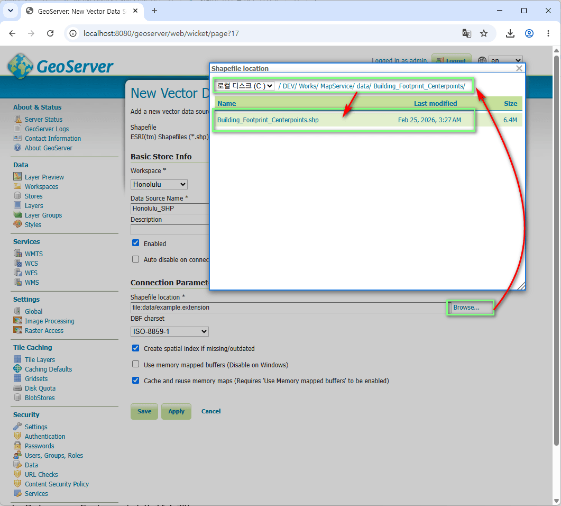561x506 pixels.
Task: Select Building_Footprint_Centerpoints.shp file
Action: (x=268, y=120)
